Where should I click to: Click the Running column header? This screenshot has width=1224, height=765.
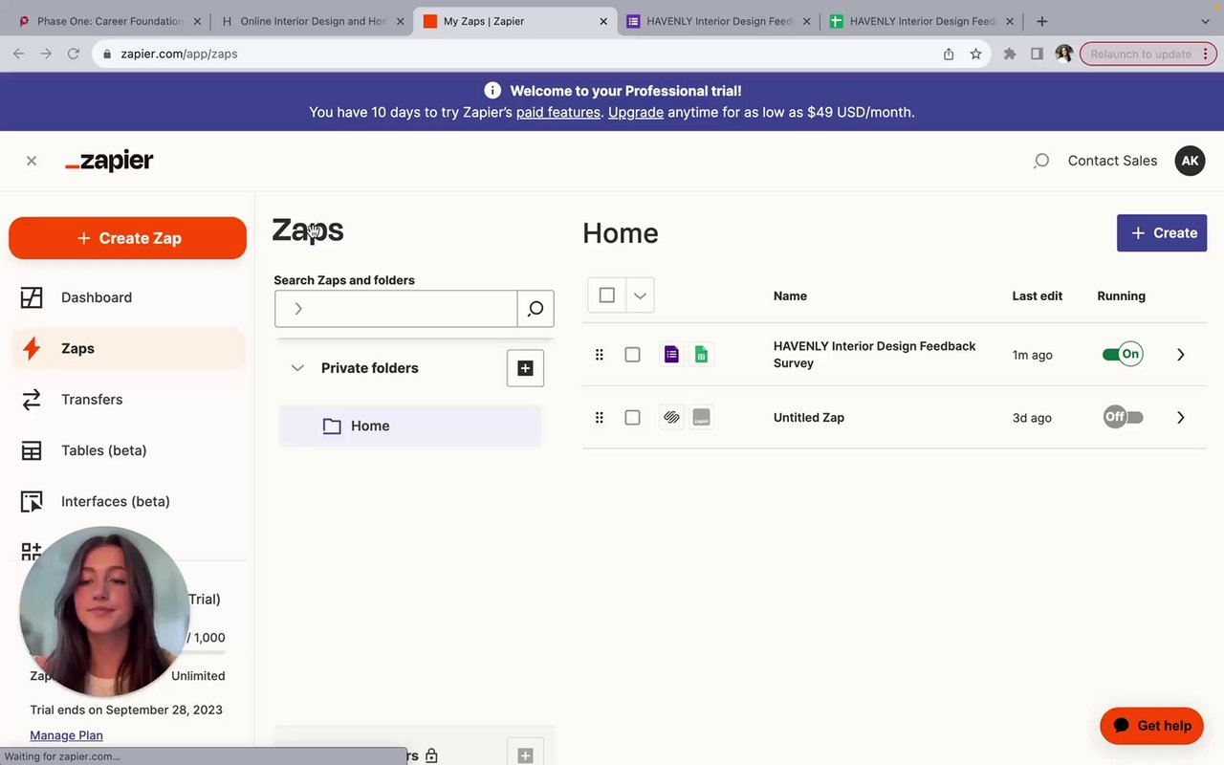pyautogui.click(x=1121, y=296)
